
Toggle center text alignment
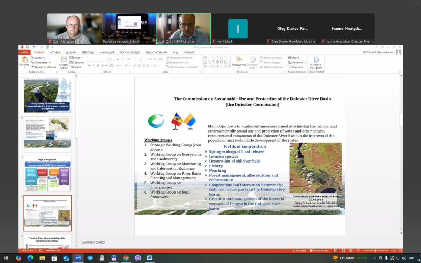pos(139,65)
